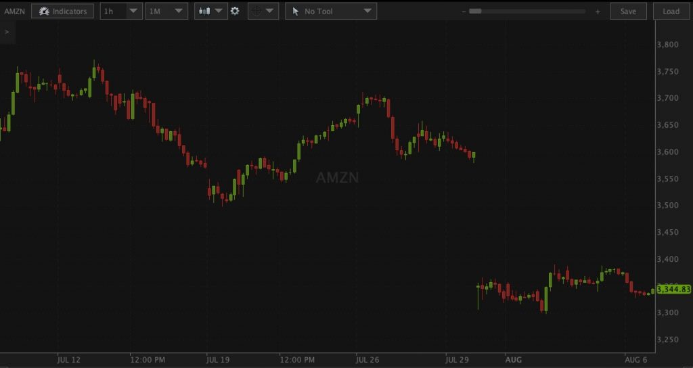The width and height of the screenshot is (693, 368).
Task: Click the Indicators gear icon
Action: point(44,11)
